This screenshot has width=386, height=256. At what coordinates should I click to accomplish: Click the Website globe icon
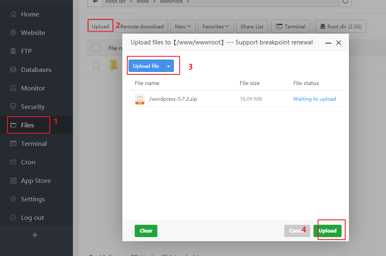pyautogui.click(x=13, y=33)
